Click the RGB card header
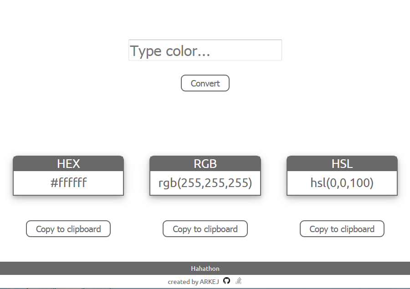Screen dimensions: 410x289 (205, 163)
